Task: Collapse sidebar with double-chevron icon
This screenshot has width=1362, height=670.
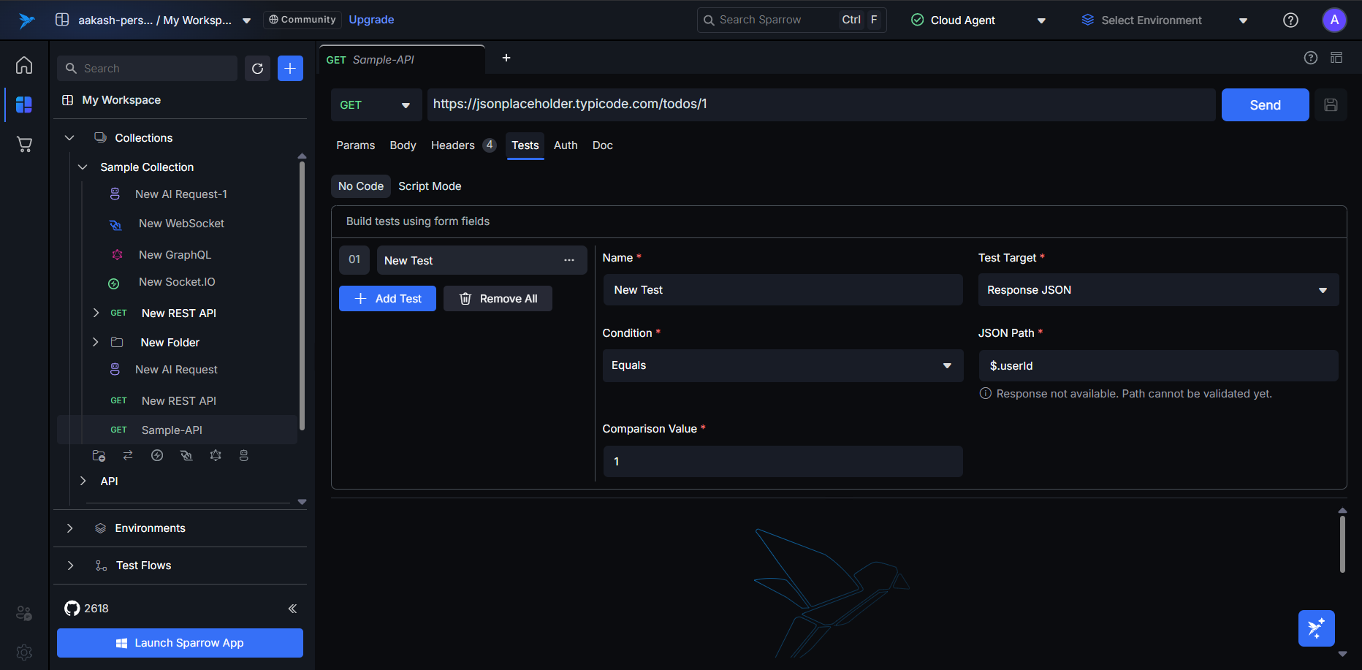Action: pyautogui.click(x=292, y=609)
